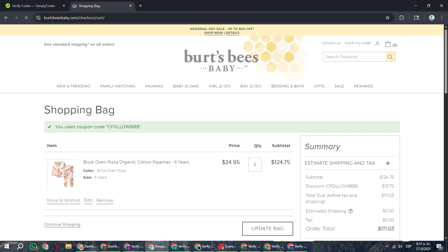This screenshot has width=448, height=252.
Task: Open the Chrome extensions puzzle icon
Action: point(402,18)
